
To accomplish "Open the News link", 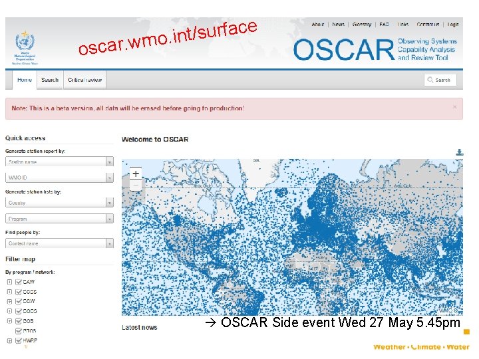I will click(x=338, y=25).
